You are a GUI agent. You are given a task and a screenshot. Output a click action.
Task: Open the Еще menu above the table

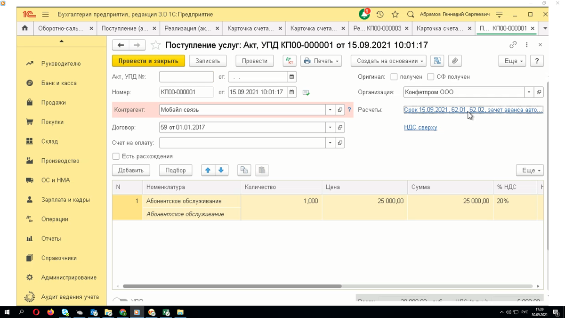tap(530, 170)
